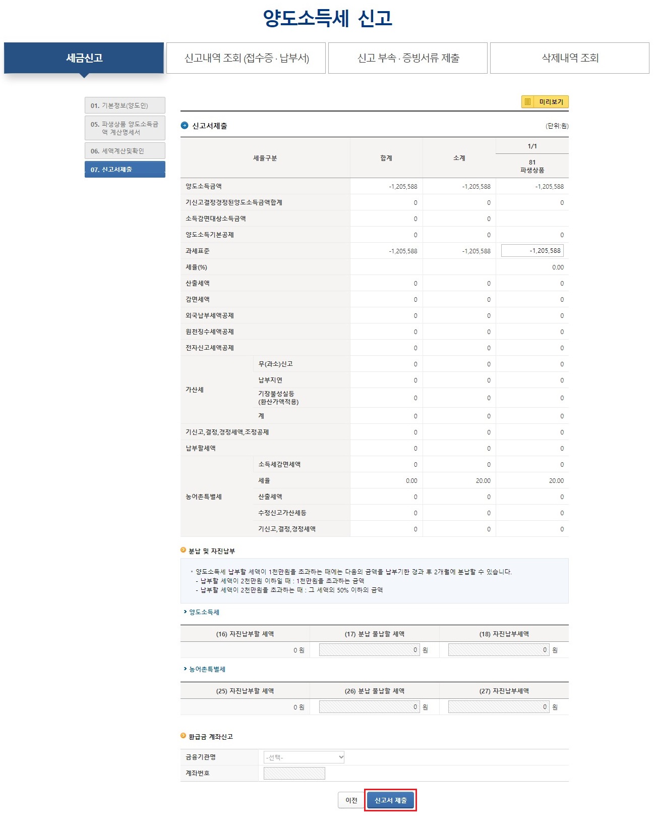Image resolution: width=656 pixels, height=820 pixels.
Task: Click the (27) 자진납부세액 field
Action: point(499,707)
